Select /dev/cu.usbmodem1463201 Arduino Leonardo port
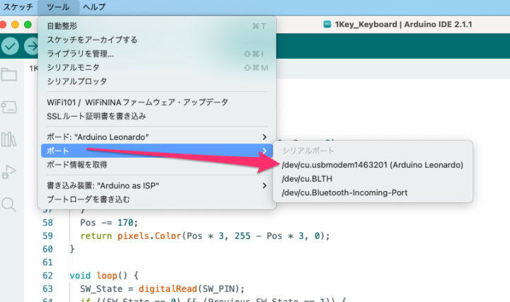This screenshot has width=510, height=302. [x=372, y=165]
